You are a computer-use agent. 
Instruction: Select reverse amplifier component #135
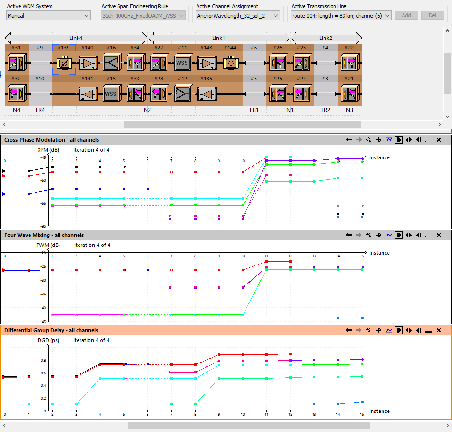tap(207, 94)
